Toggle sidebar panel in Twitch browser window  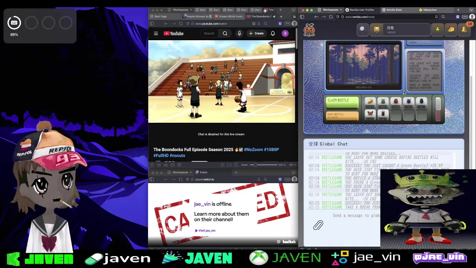click(152, 179)
